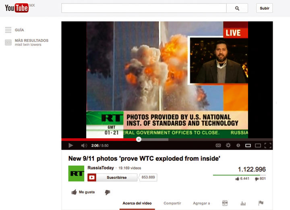Switch to the large player size
The image size is (290, 210).
pos(258,145)
